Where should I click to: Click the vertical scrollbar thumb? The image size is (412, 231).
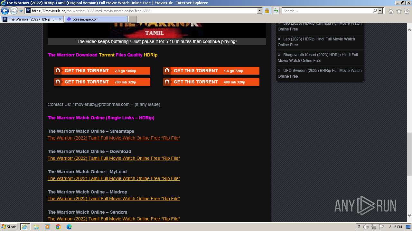pos(409,154)
